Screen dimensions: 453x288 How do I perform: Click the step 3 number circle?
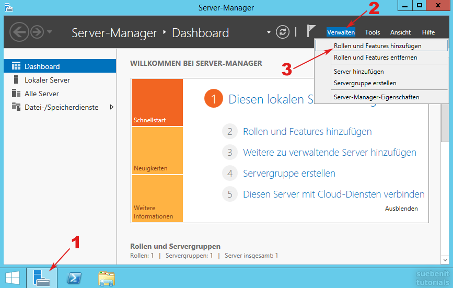pyautogui.click(x=230, y=152)
